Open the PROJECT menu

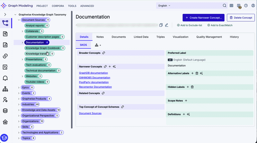[42, 6]
